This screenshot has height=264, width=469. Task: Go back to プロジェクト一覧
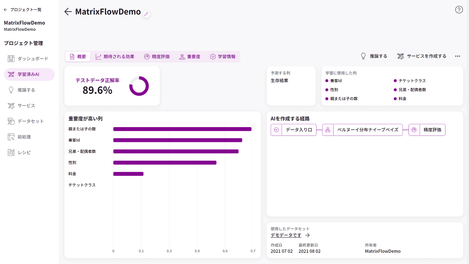tap(23, 10)
